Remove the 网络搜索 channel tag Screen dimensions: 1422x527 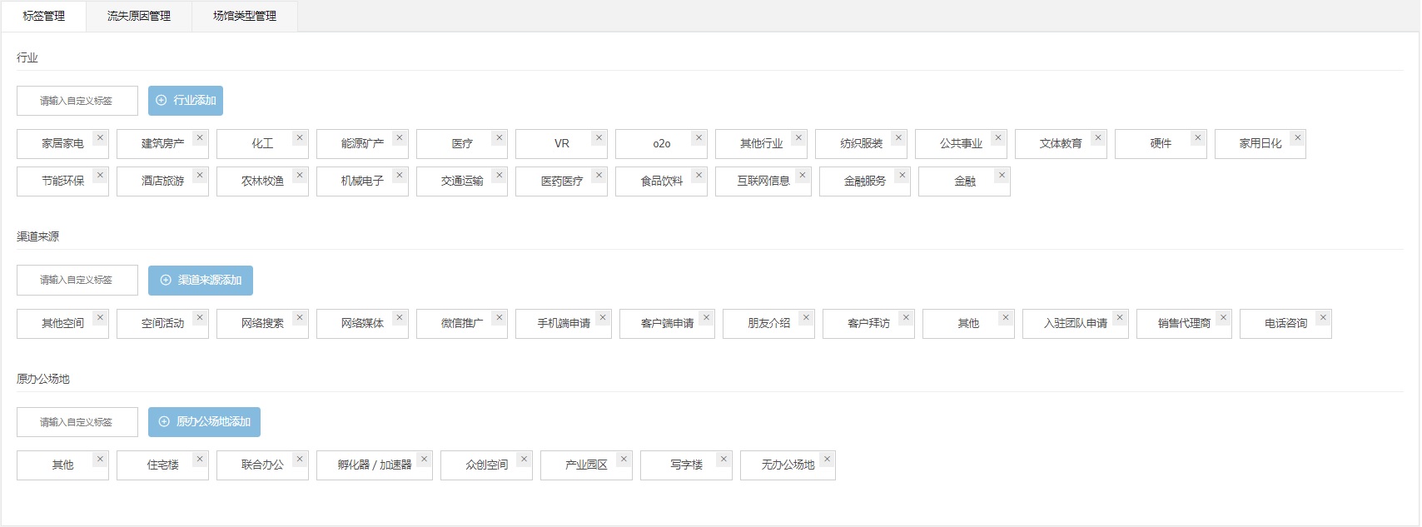click(x=300, y=318)
